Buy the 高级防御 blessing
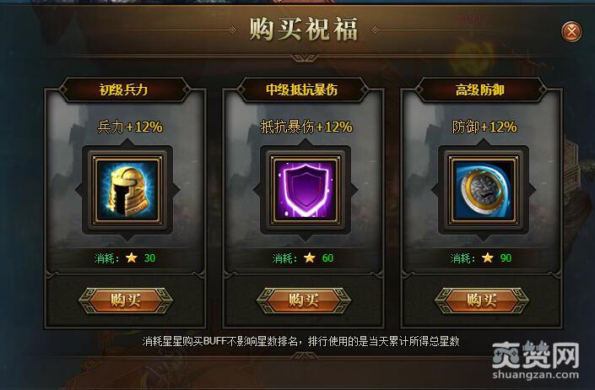 click(x=482, y=301)
